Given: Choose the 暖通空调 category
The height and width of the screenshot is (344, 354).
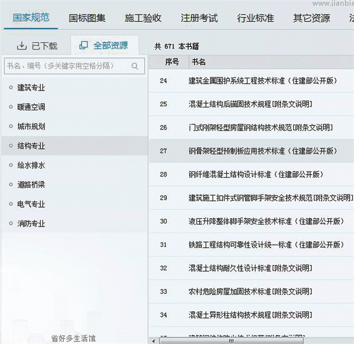Looking at the screenshot, I should coord(31,107).
